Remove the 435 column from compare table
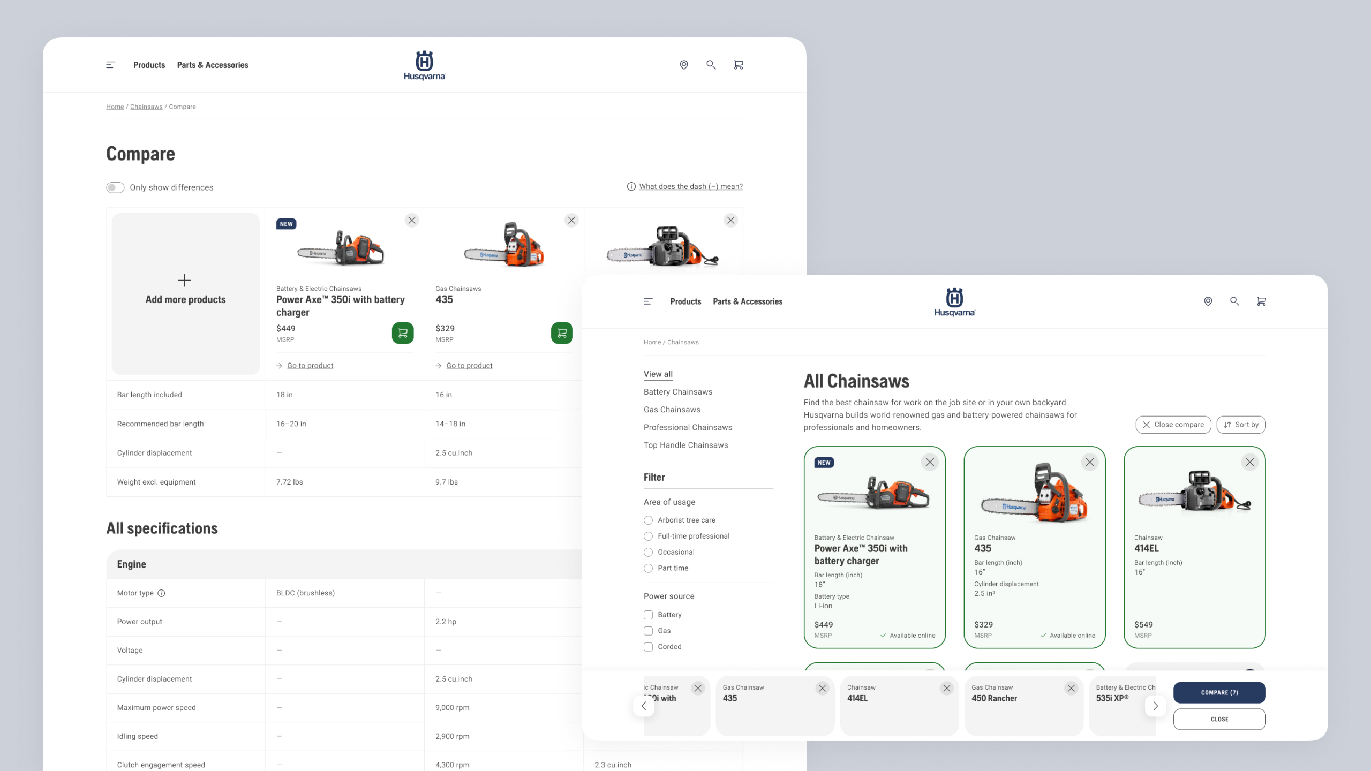This screenshot has height=771, width=1371. point(571,220)
